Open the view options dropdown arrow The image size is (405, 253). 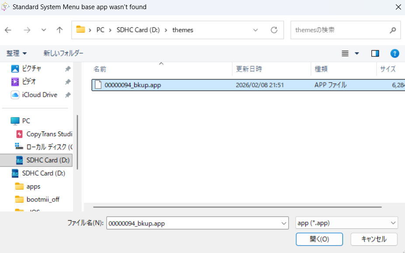coord(356,53)
